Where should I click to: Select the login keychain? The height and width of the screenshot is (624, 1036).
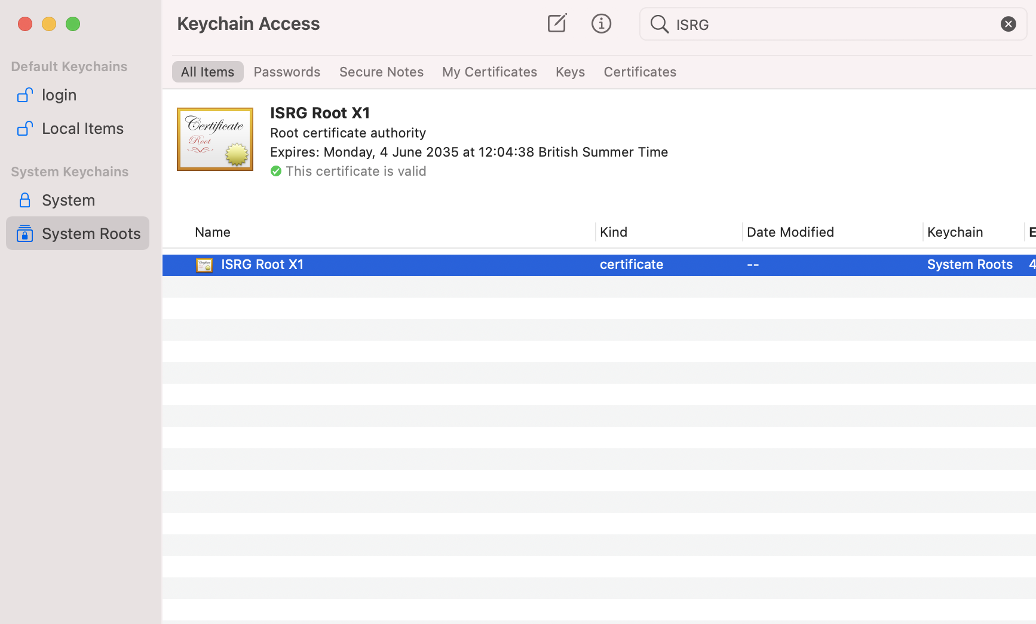(x=78, y=95)
